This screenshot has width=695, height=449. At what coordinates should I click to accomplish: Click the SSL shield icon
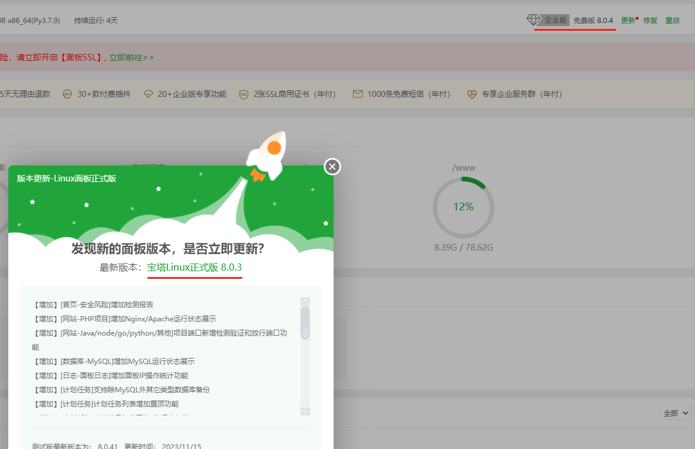pos(243,95)
